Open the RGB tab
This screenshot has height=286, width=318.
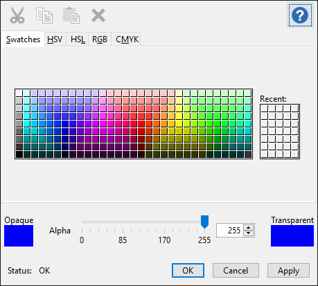(x=100, y=39)
